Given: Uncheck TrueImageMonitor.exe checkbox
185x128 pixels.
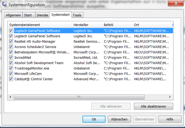Looking at the screenshot, I should click(x=11, y=68).
